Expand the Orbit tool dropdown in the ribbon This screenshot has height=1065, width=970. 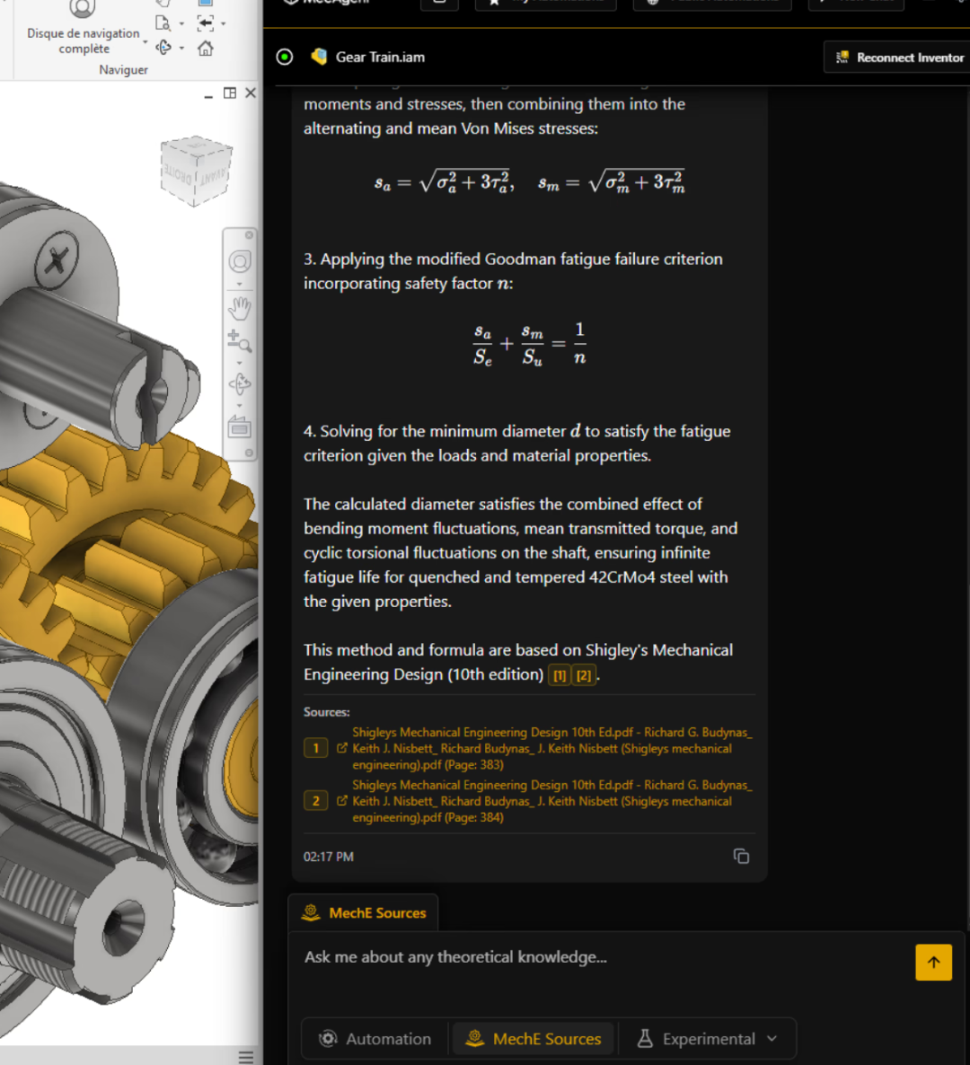pos(181,48)
